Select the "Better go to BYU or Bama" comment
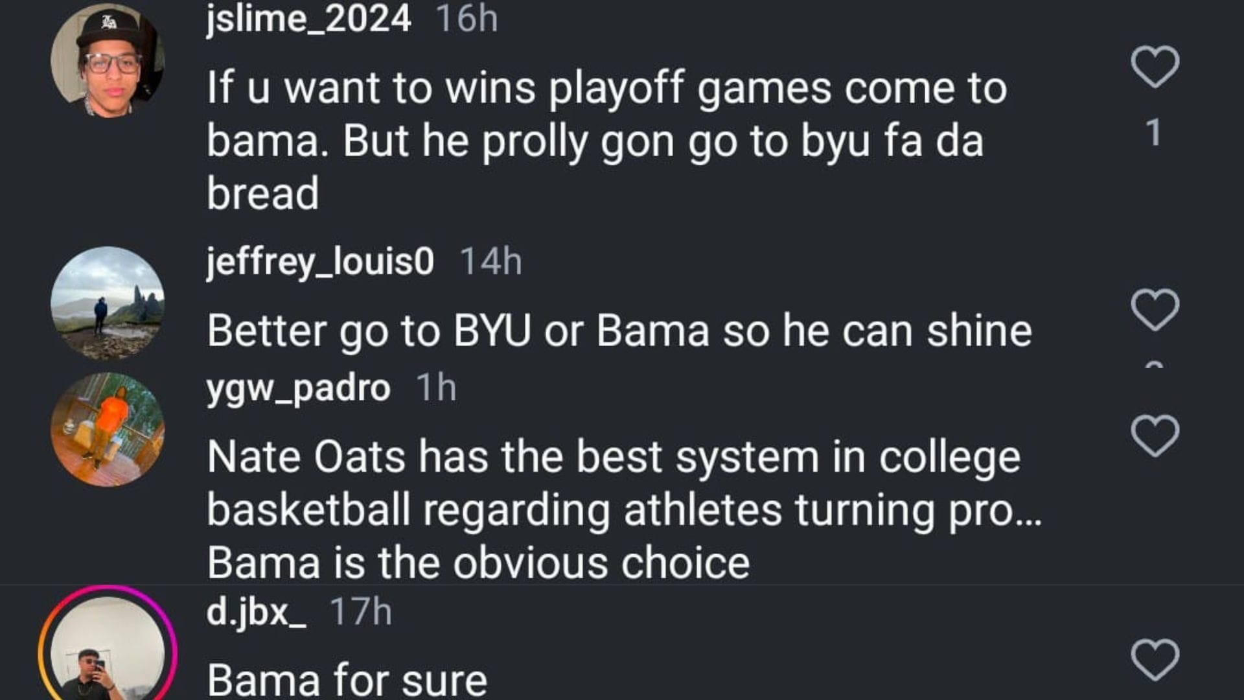Viewport: 1244px width, 700px height. (x=619, y=331)
